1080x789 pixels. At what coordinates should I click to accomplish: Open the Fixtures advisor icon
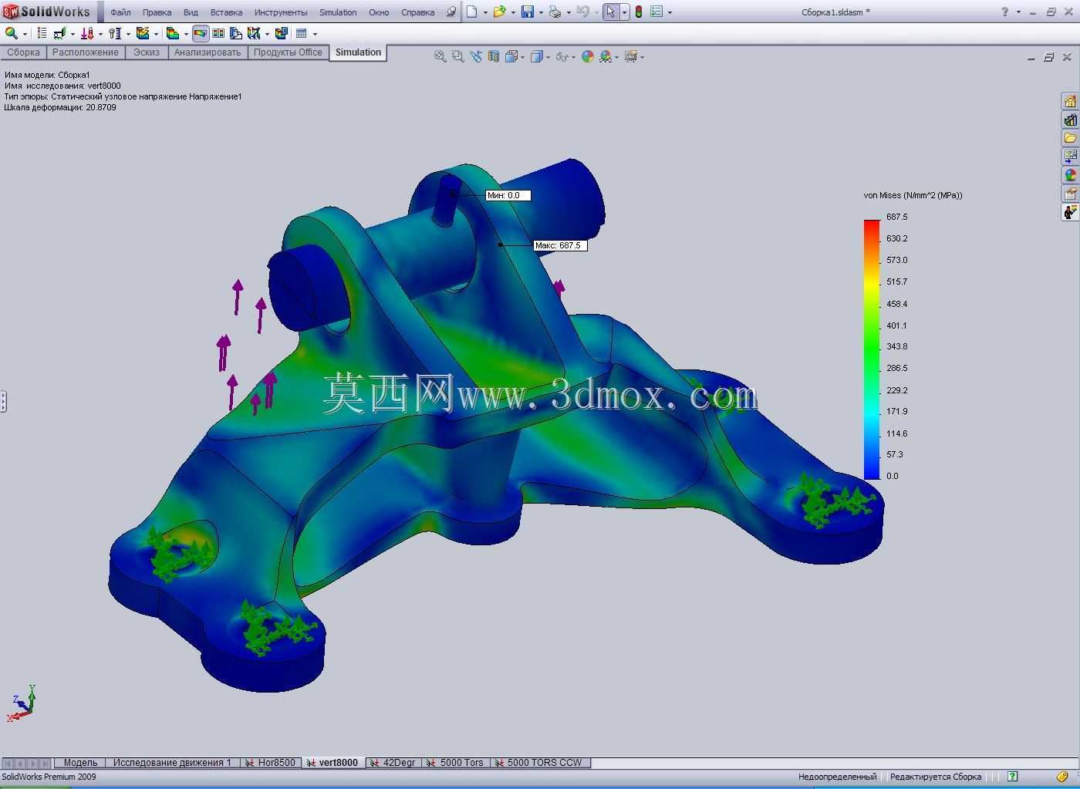click(x=60, y=33)
